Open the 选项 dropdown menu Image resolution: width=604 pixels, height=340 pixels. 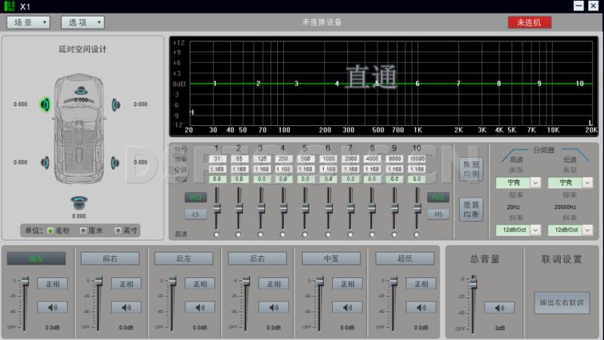tap(82, 23)
